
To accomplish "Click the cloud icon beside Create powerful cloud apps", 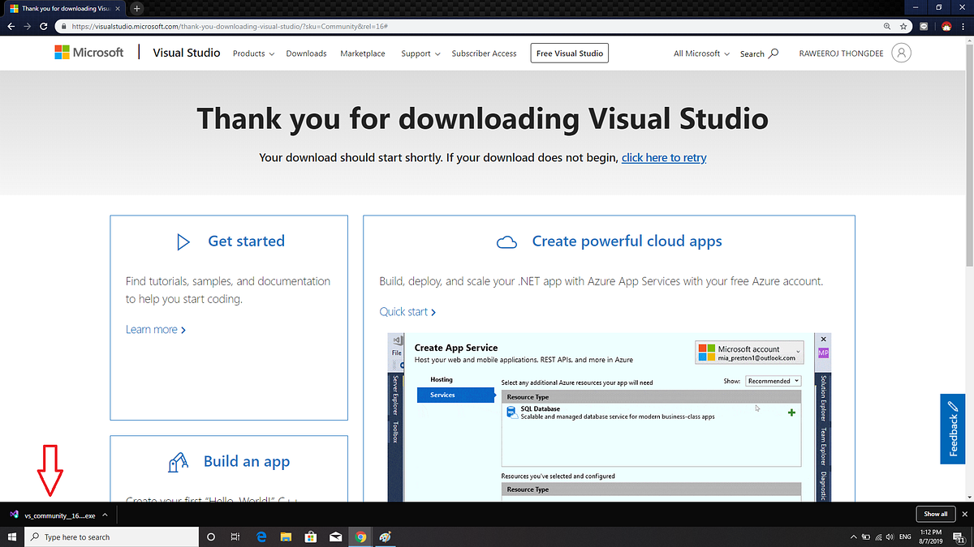I will coord(506,241).
